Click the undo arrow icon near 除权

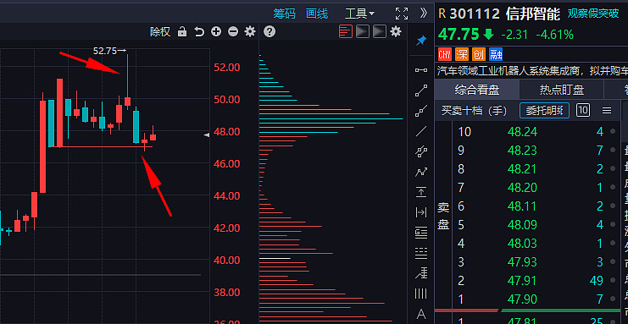tap(199, 31)
